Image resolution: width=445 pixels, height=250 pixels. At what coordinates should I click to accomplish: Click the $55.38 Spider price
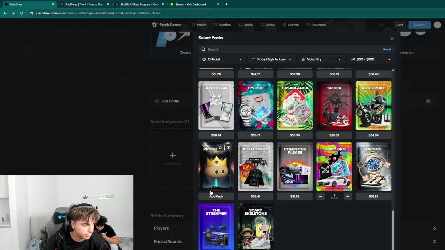pos(334,135)
